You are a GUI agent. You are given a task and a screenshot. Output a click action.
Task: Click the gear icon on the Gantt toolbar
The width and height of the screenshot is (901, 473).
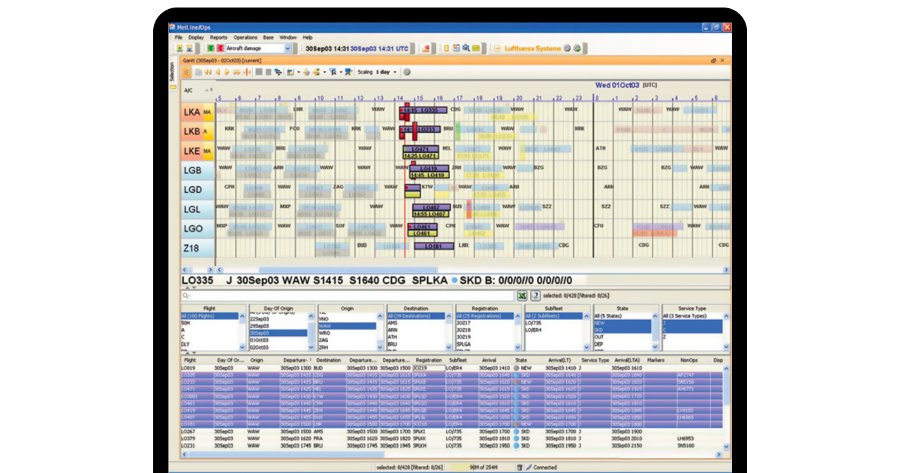(x=406, y=73)
